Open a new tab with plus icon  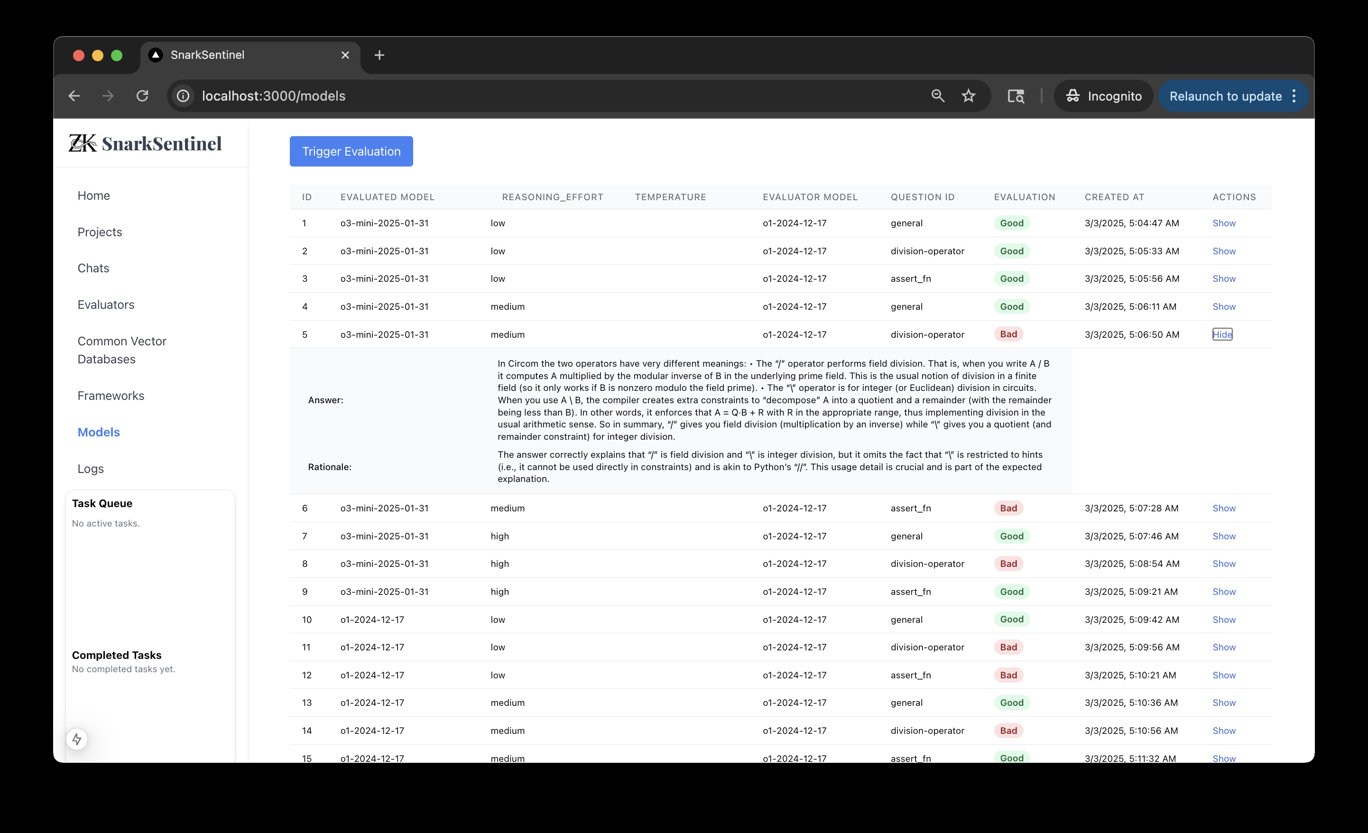click(379, 55)
